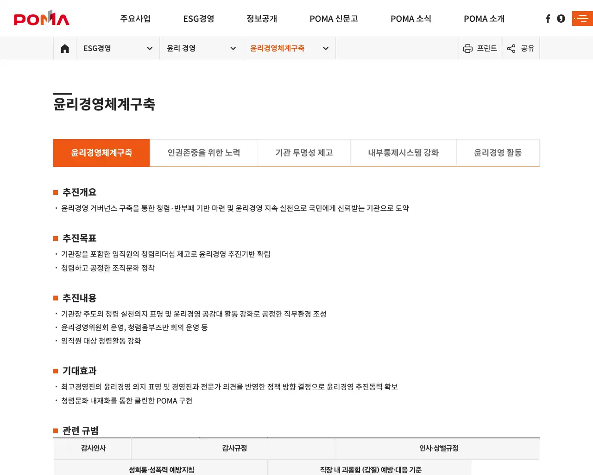Open the ESG경영 top menu
593x475 pixels.
(199, 19)
